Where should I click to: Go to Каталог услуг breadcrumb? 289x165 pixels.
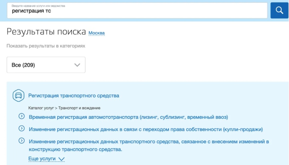(x=41, y=108)
